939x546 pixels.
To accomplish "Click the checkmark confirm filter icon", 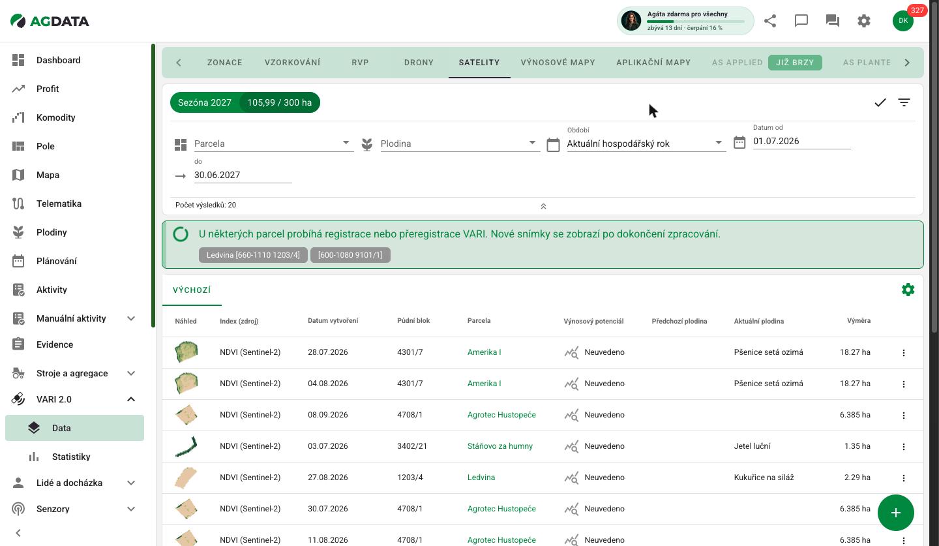I will [880, 102].
